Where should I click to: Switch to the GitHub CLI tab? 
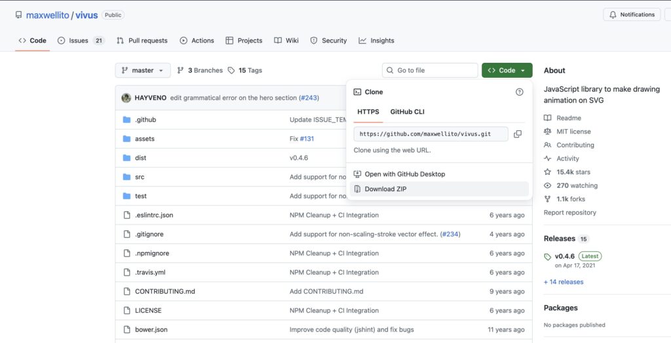407,112
